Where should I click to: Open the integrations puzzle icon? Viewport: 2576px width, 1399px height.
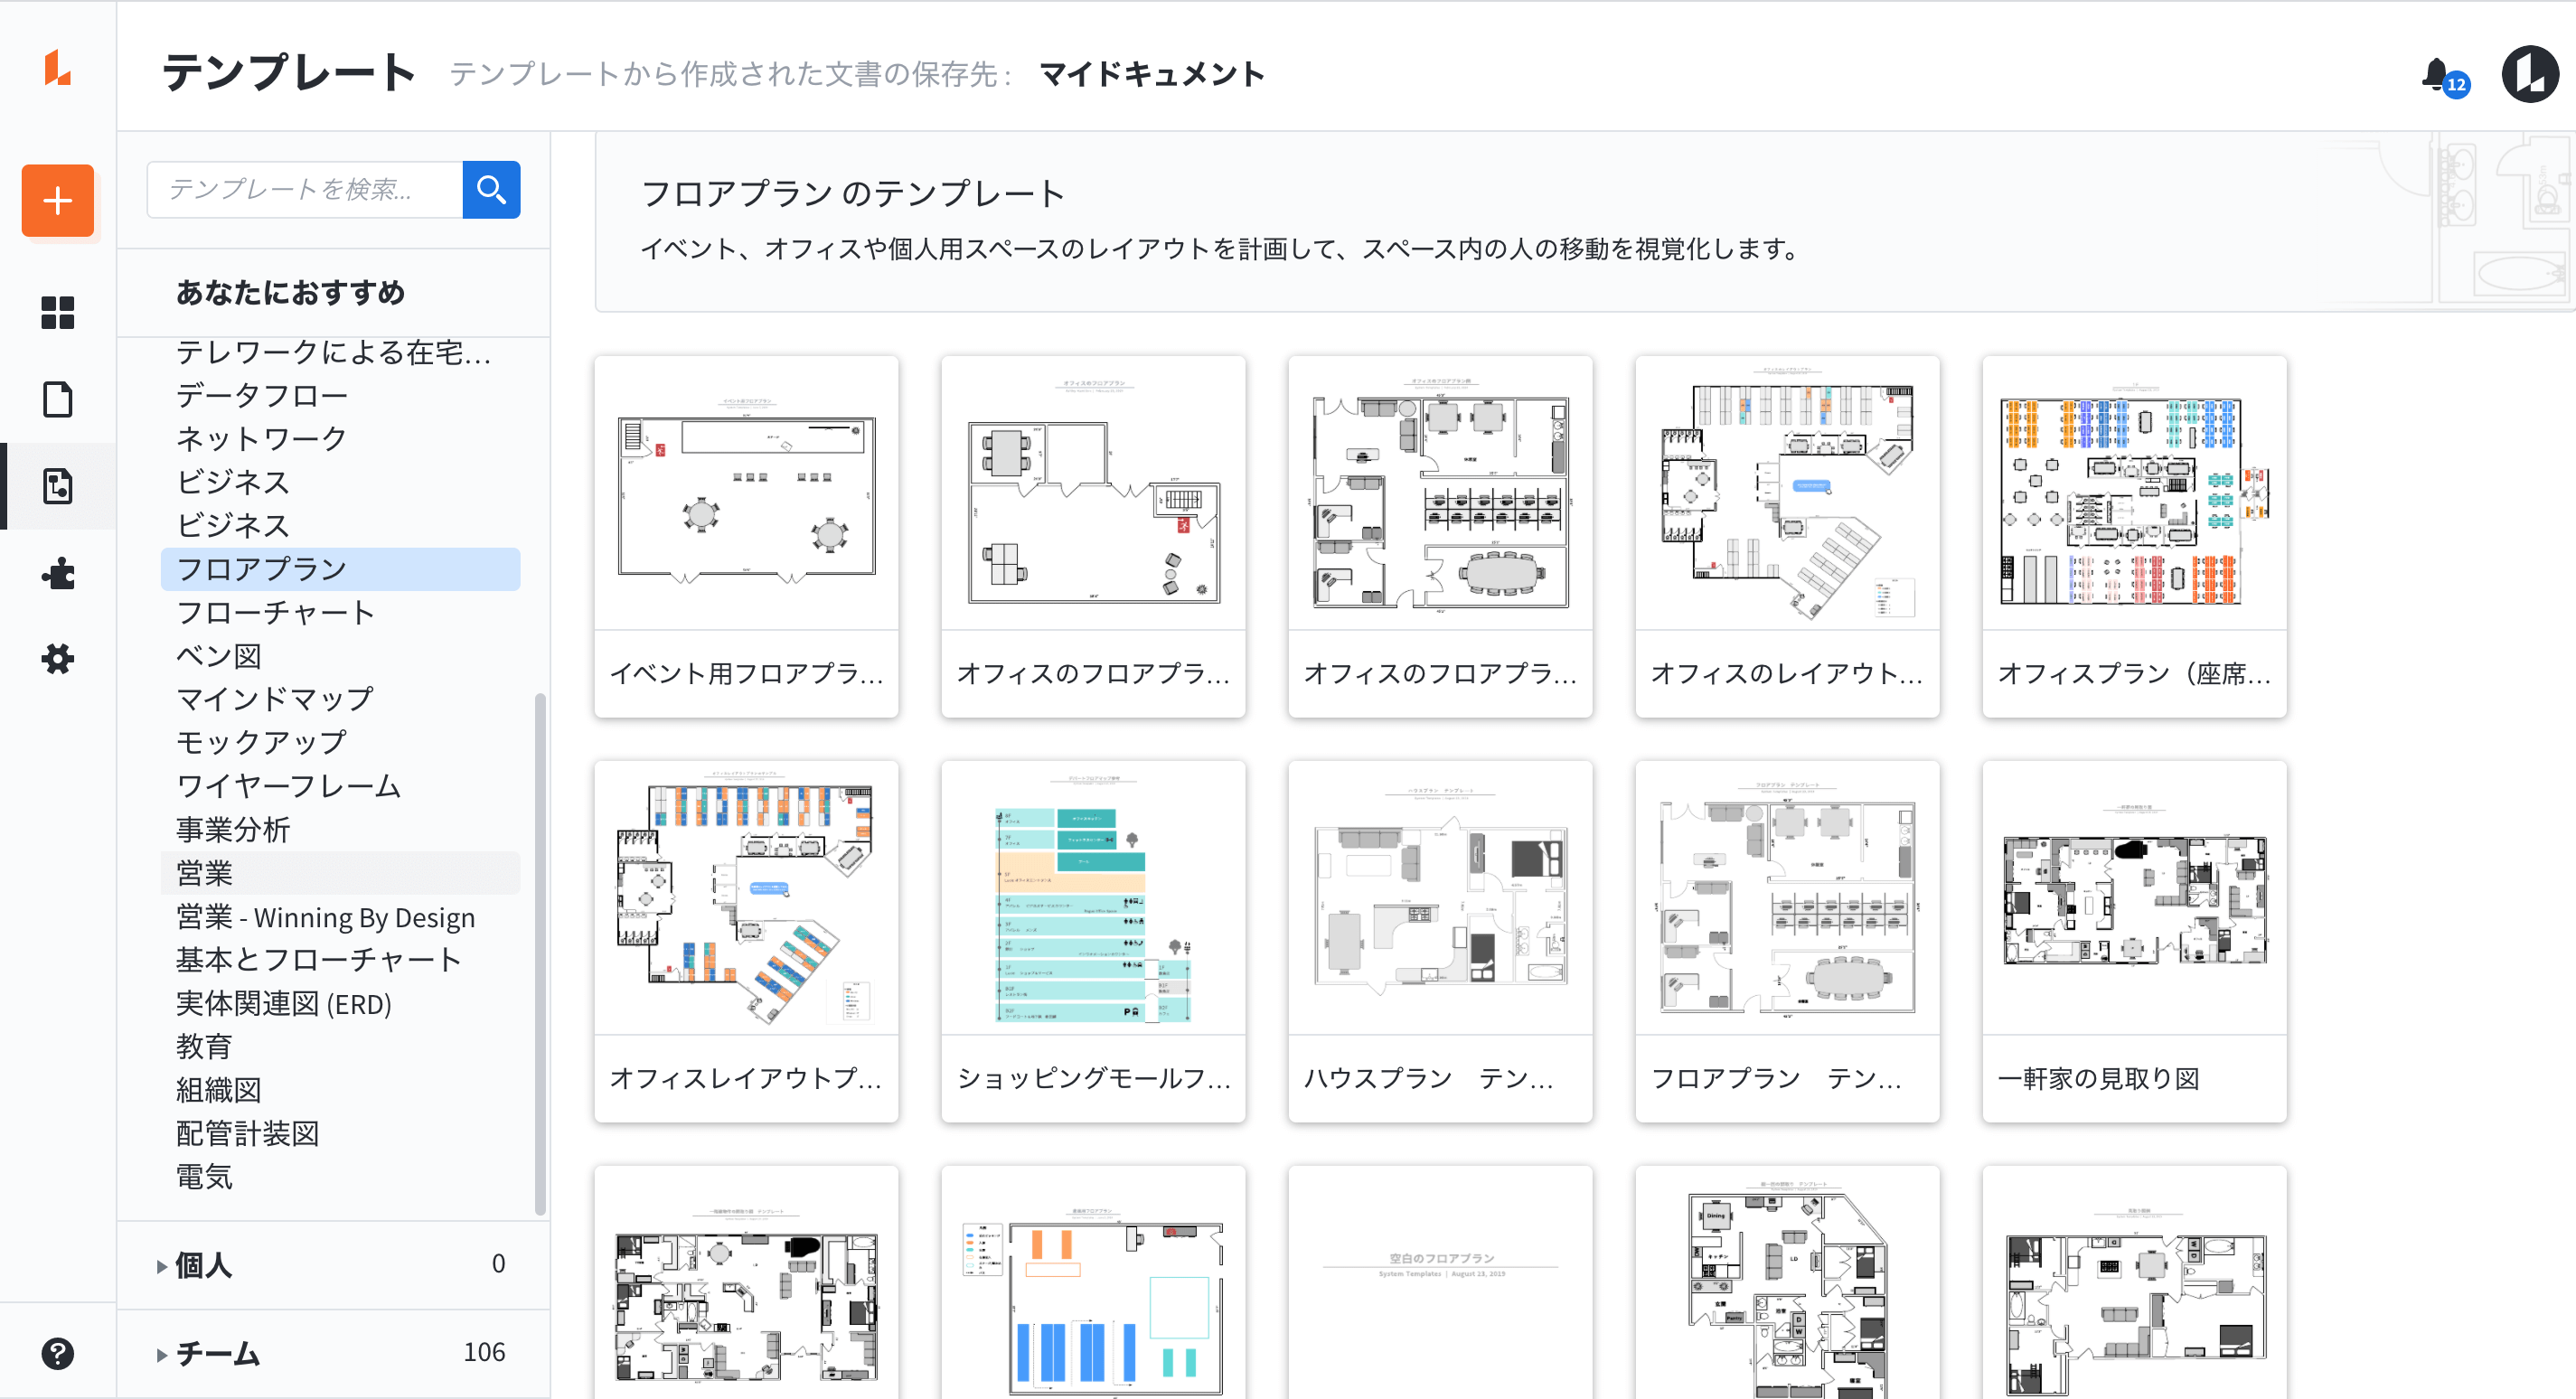click(x=58, y=573)
